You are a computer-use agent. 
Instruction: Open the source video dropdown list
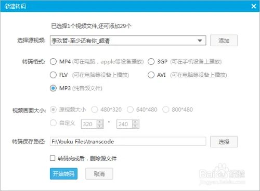[200, 40]
